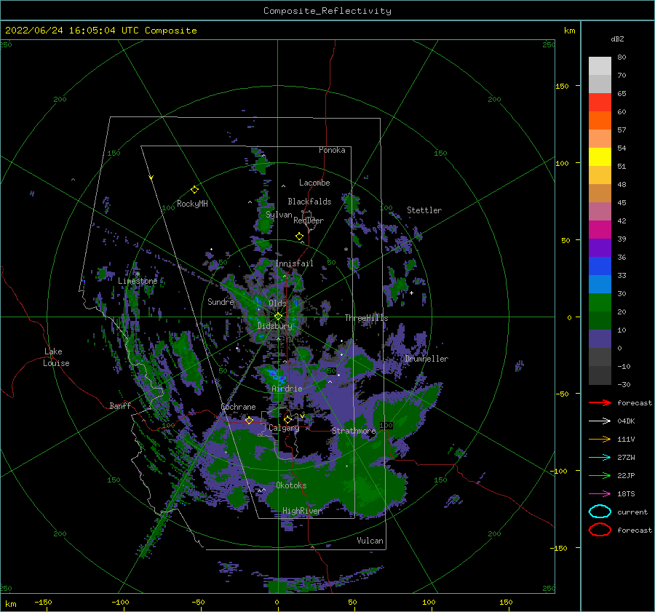This screenshot has height=612, width=655.
Task: Click the 'Strathmore' map label
Action: (354, 431)
